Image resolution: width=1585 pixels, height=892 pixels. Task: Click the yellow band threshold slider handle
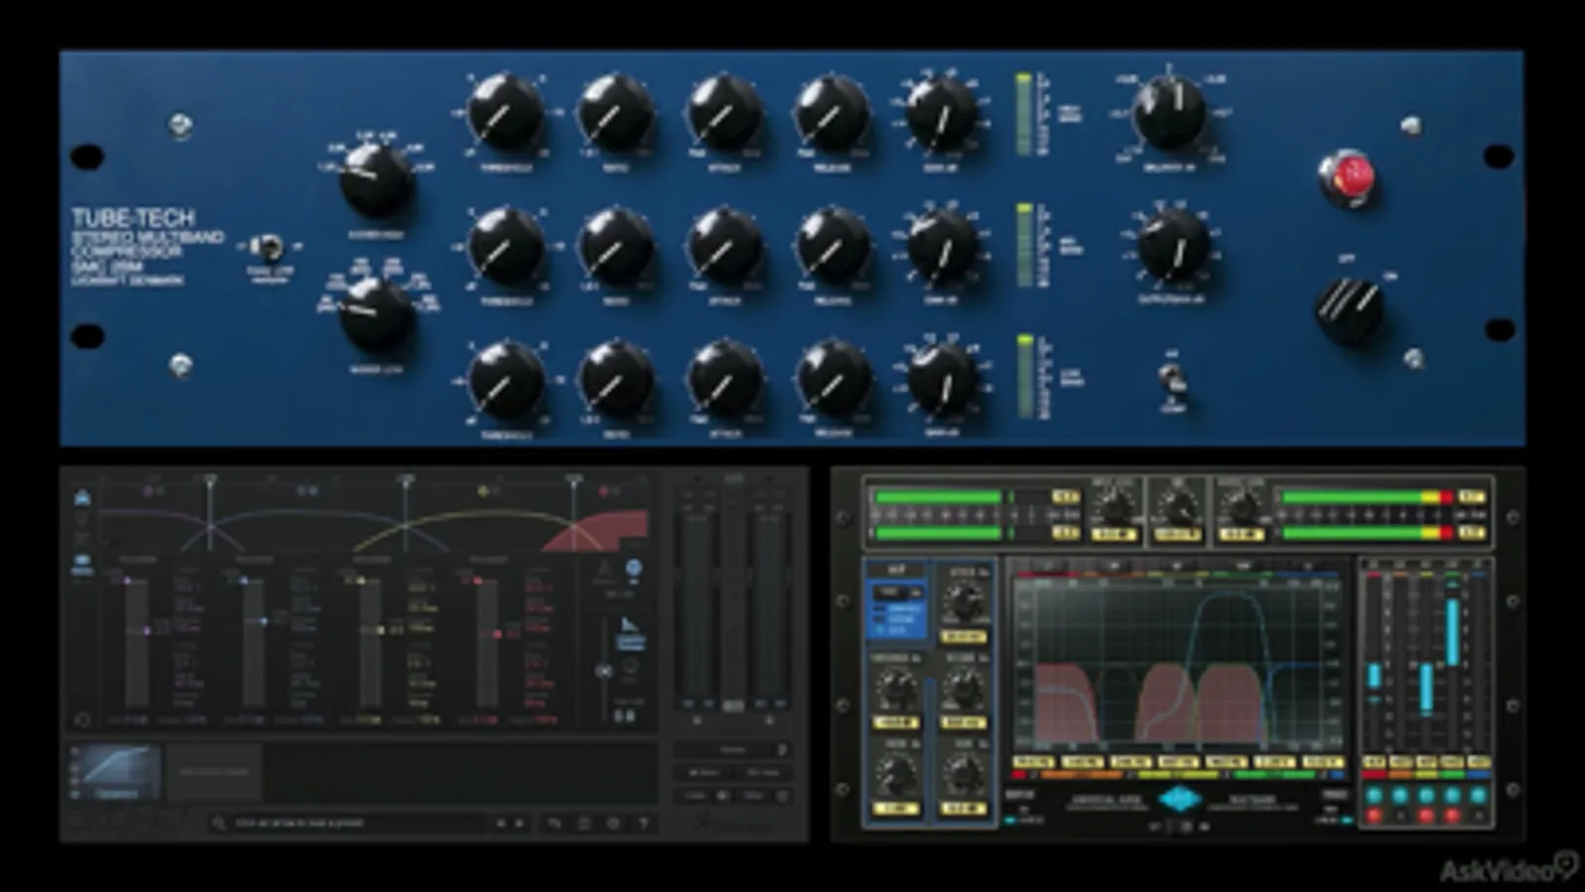[x=380, y=629]
